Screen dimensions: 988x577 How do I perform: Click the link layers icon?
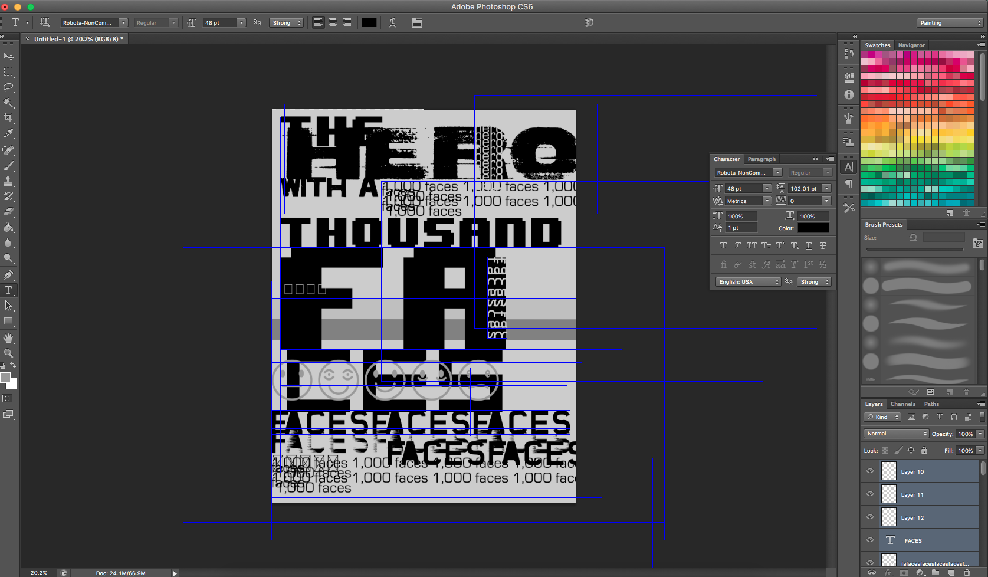871,572
